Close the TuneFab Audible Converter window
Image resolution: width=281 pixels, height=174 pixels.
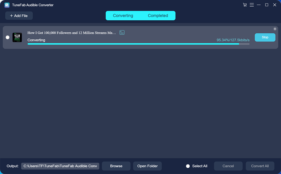click(x=274, y=5)
